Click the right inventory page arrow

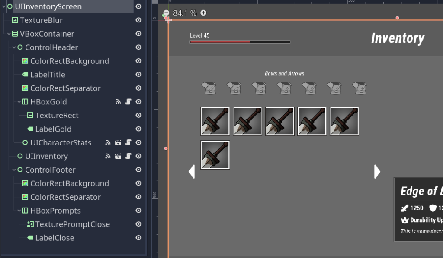pyautogui.click(x=377, y=171)
